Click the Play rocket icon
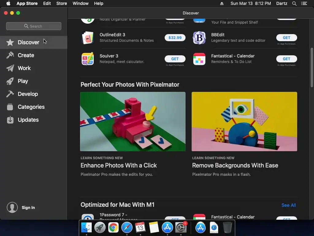 point(10,81)
